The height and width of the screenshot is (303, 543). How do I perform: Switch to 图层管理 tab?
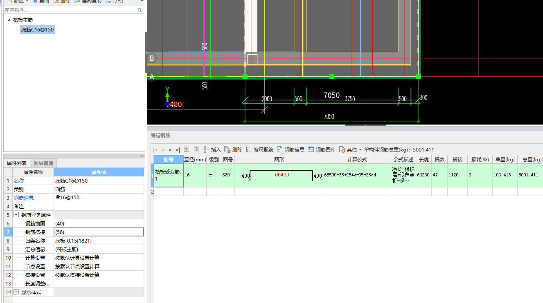(43, 163)
